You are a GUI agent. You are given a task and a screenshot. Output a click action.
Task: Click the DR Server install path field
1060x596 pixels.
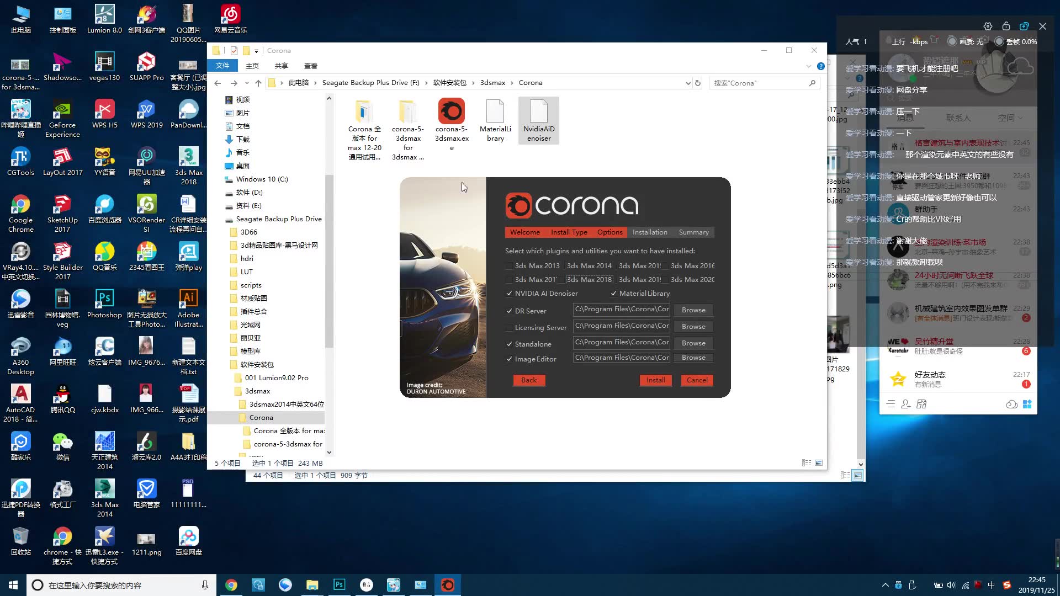[x=622, y=310]
